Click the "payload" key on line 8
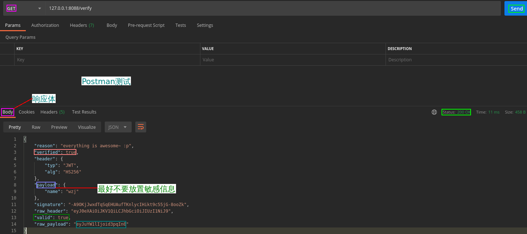Viewport: 527px width, 234px height. [x=46, y=185]
